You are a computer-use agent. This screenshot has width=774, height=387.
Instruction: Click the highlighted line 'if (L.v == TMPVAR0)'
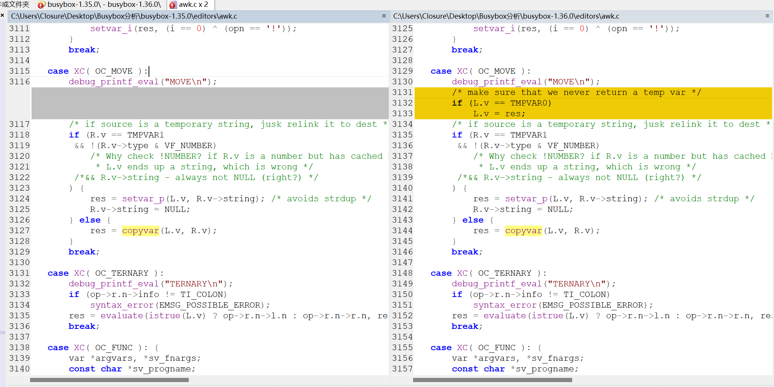502,103
